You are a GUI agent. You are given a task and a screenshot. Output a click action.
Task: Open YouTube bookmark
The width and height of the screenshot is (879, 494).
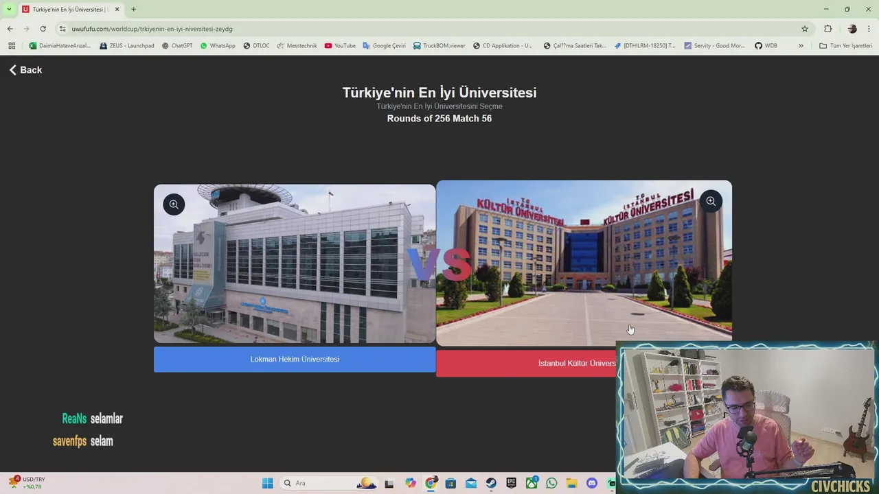coord(340,46)
